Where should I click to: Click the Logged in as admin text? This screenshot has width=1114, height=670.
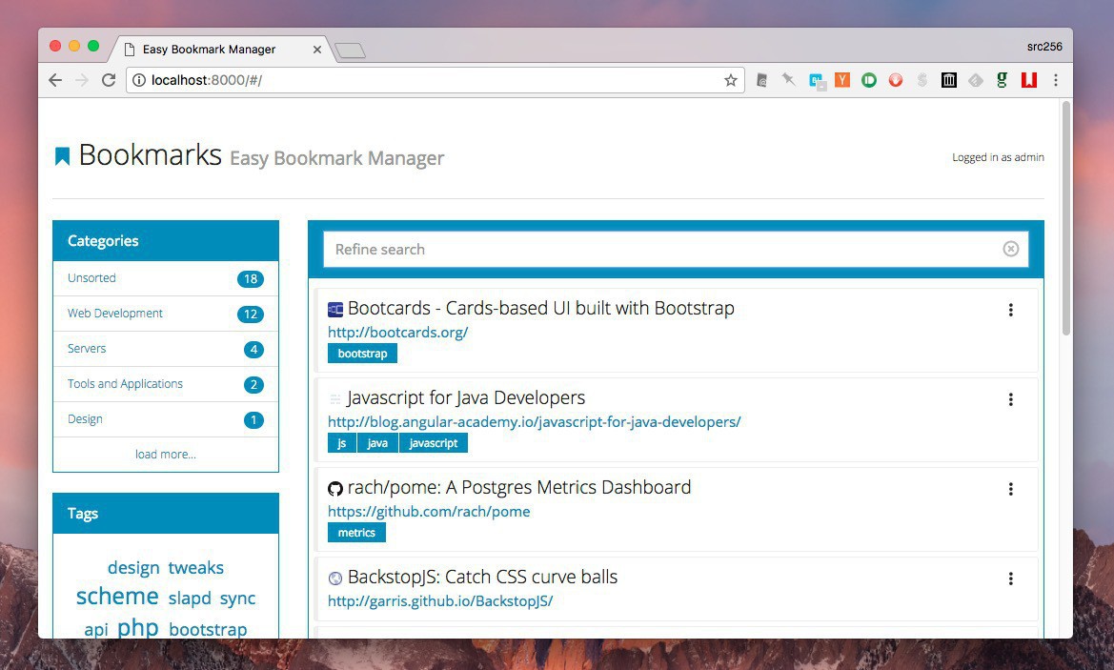tap(998, 157)
